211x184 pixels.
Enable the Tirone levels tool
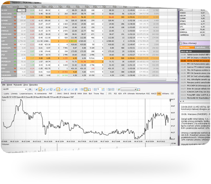pos(96,93)
